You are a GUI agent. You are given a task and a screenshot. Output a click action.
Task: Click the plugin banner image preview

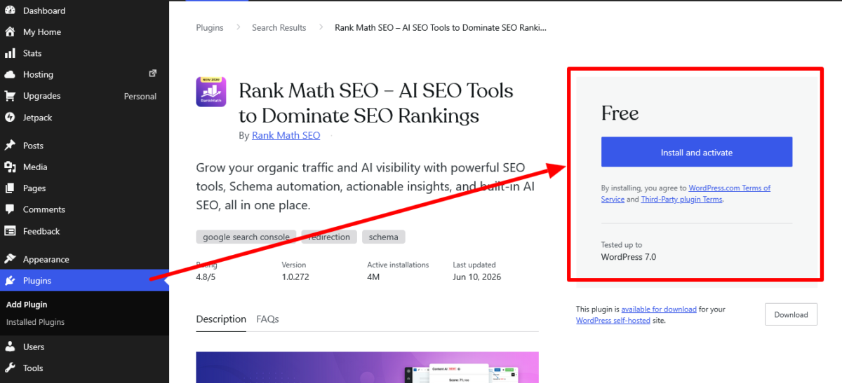point(367,368)
